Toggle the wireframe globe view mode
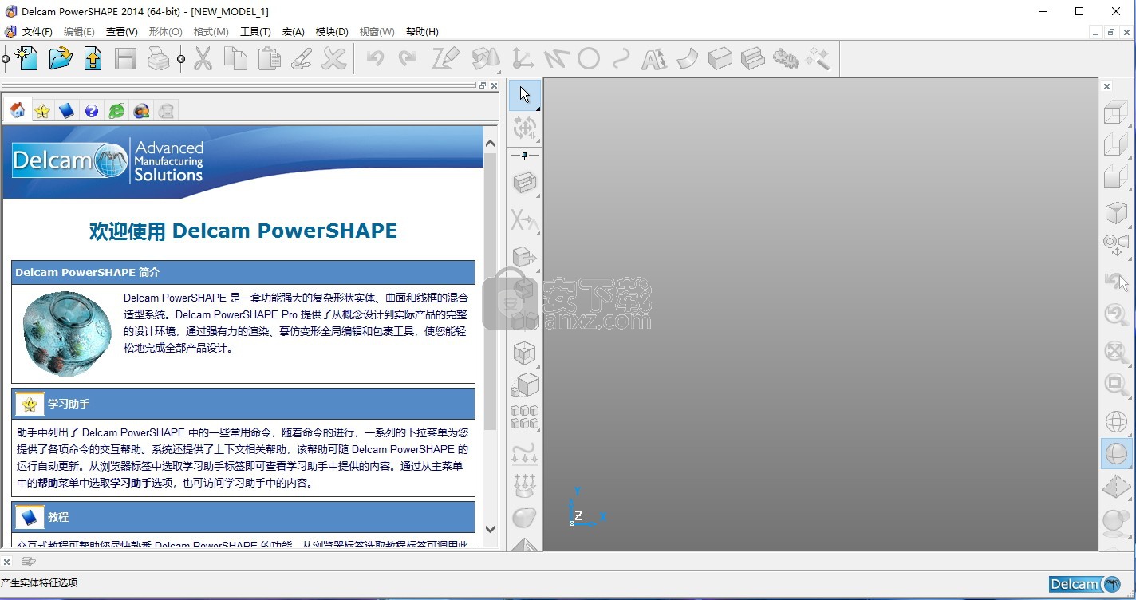The width and height of the screenshot is (1136, 600). [x=1115, y=420]
